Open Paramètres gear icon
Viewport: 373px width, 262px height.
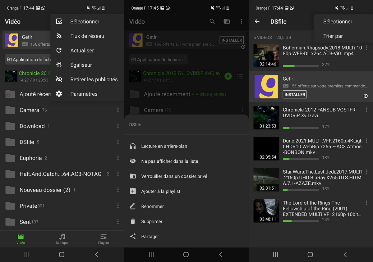59,94
